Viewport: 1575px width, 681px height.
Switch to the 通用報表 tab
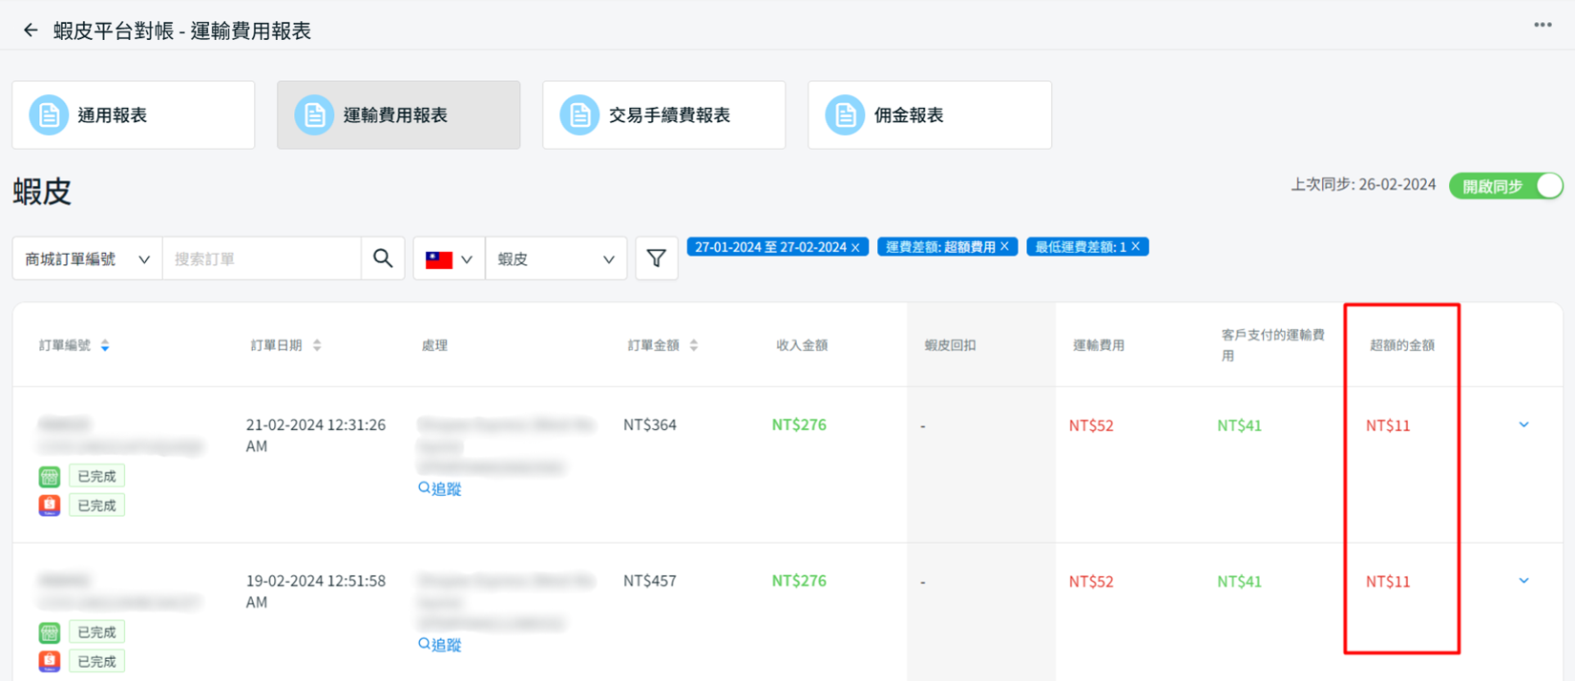click(134, 115)
